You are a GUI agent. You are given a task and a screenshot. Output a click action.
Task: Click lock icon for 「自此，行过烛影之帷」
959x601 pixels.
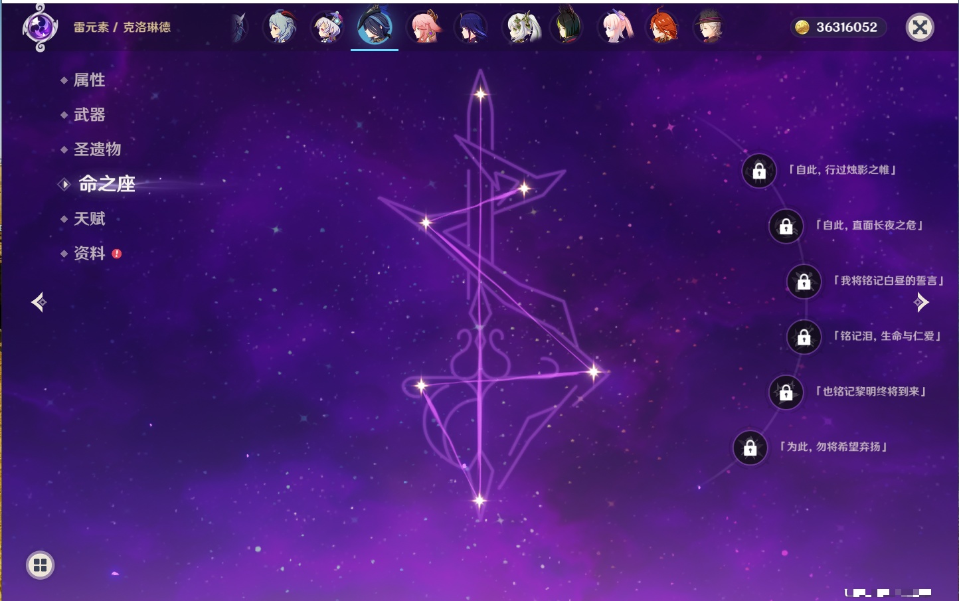coord(759,171)
